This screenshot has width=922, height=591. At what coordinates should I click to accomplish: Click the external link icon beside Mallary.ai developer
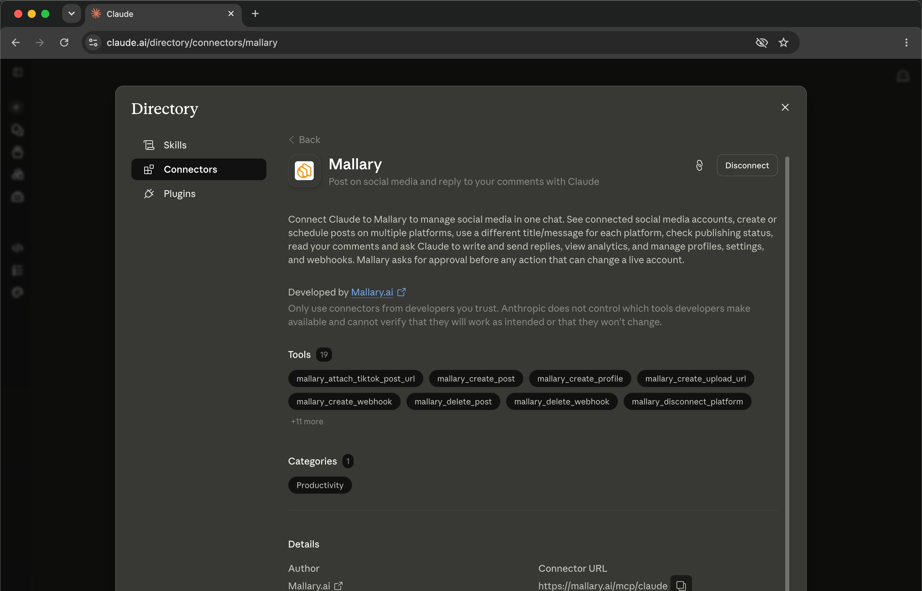(402, 292)
